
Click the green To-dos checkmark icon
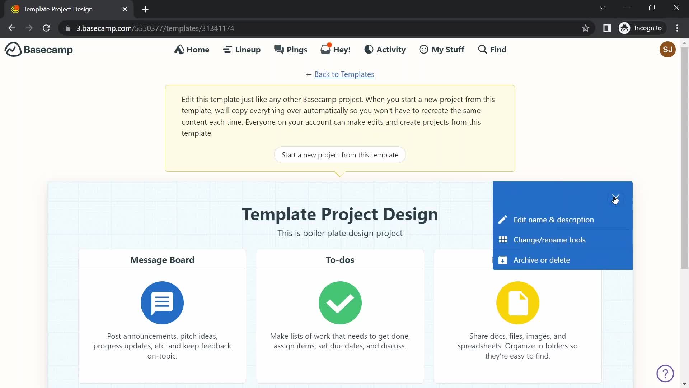click(340, 303)
